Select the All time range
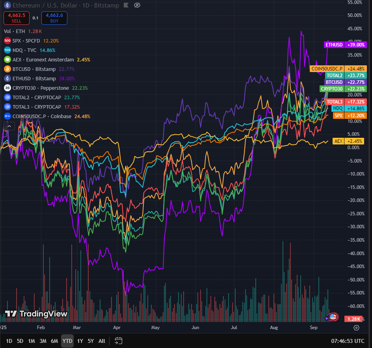 (102, 341)
